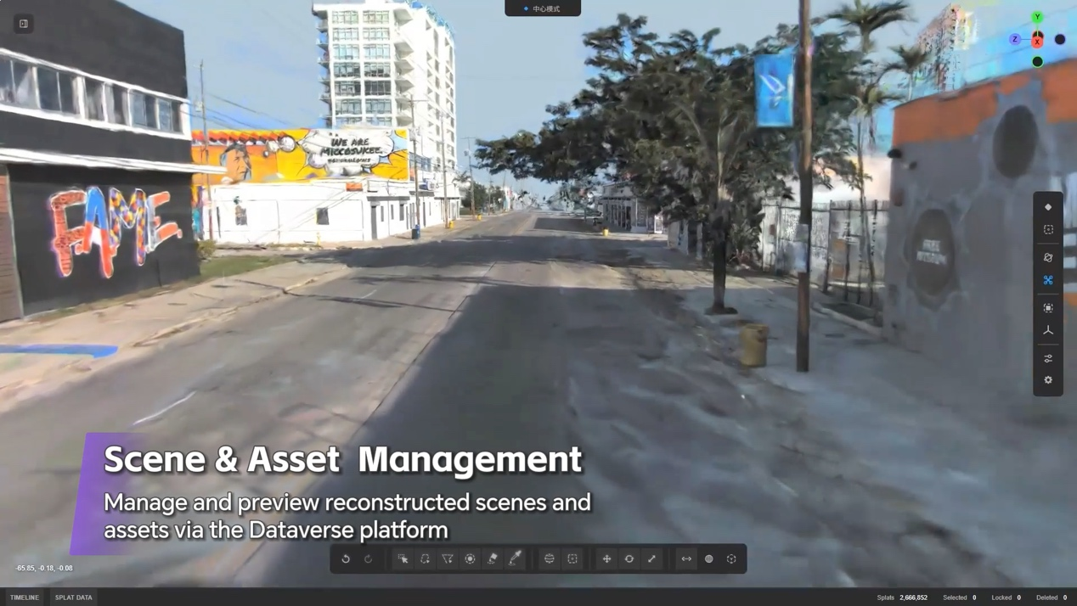
Task: Open the SPLAT DATA tab
Action: point(74,598)
